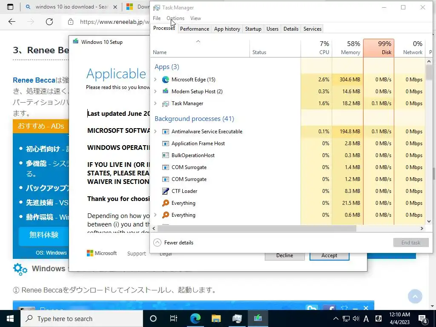Open Task Manager Options menu
The image size is (436, 327).
[x=175, y=18]
